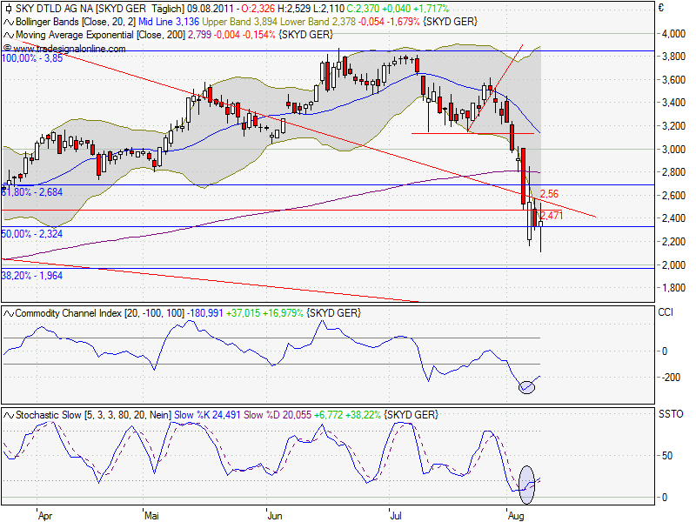Screen dimensions: 696x522
Task: Click the 3,000 price axis label
Action: coord(673,149)
